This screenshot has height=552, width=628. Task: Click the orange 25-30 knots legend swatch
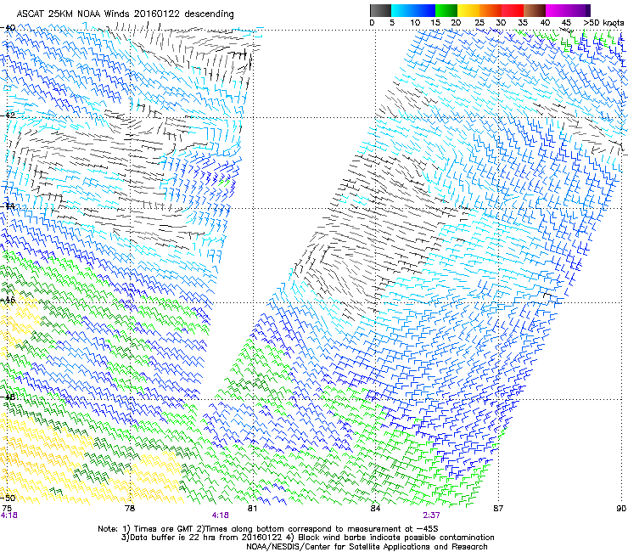pos(491,10)
